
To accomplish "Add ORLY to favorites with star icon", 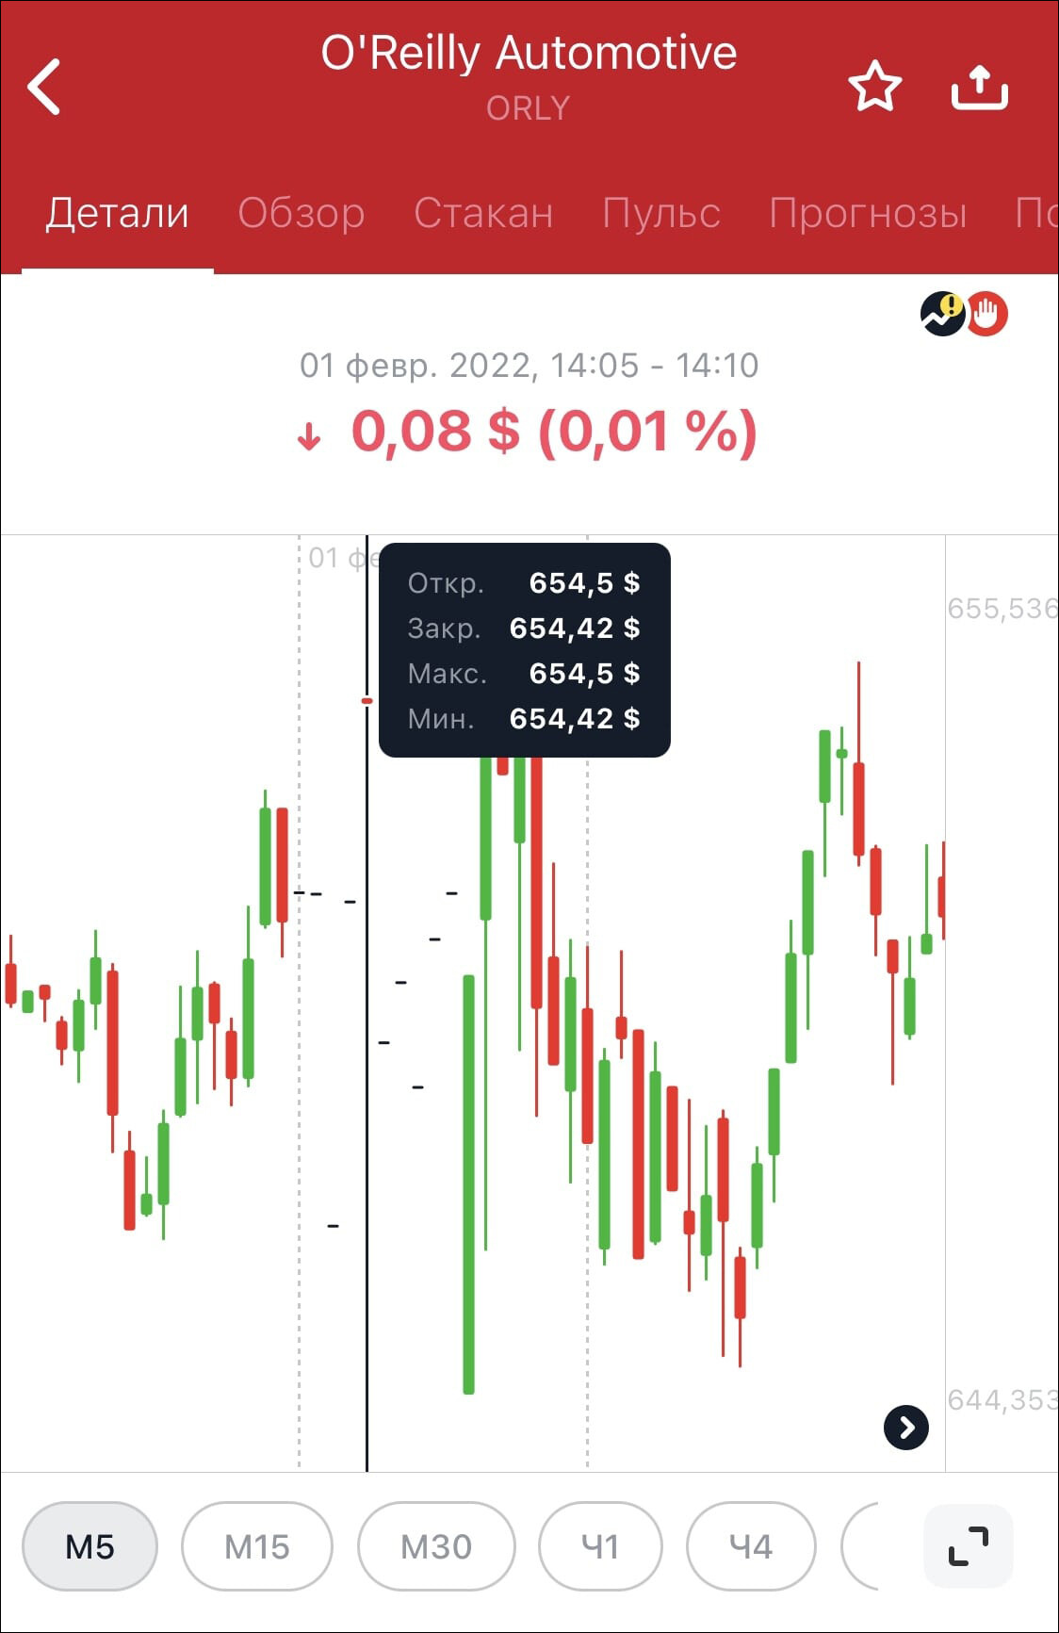I will click(x=875, y=87).
